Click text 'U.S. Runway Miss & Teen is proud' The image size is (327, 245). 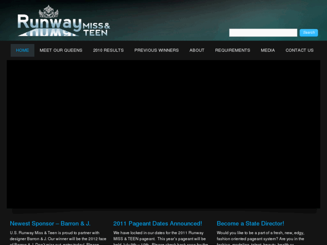(x=40, y=233)
